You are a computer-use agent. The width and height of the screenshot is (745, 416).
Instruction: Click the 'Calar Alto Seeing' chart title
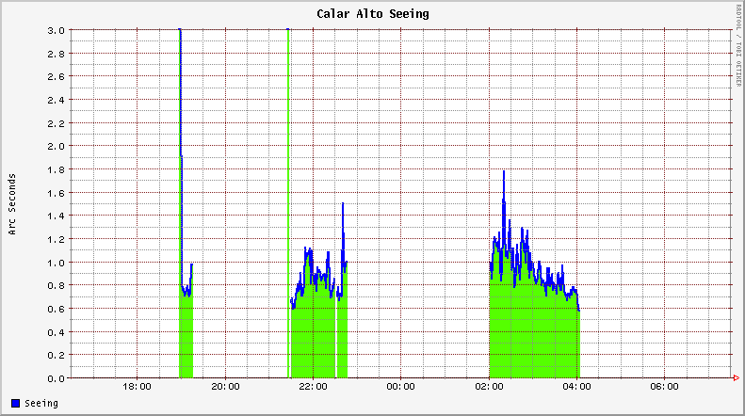tap(372, 14)
